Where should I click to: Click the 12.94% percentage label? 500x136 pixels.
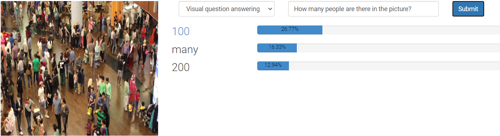click(273, 65)
